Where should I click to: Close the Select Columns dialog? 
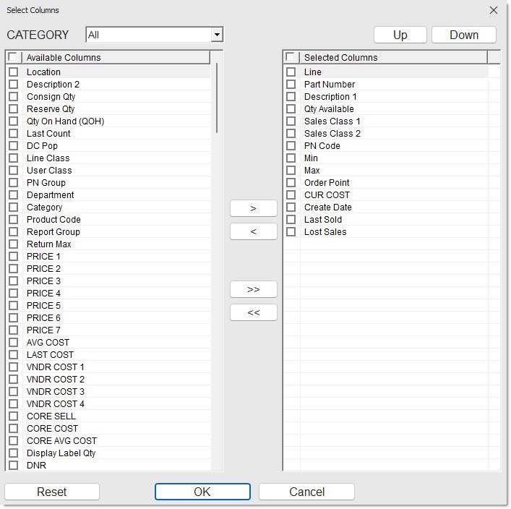[494, 10]
